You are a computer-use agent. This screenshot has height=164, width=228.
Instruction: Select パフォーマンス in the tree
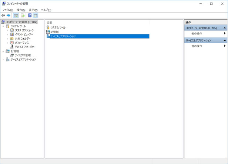pyautogui.click(x=22, y=43)
